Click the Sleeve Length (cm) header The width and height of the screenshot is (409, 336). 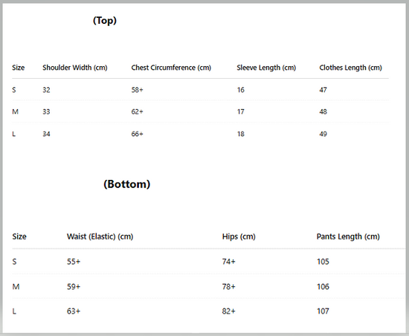266,68
